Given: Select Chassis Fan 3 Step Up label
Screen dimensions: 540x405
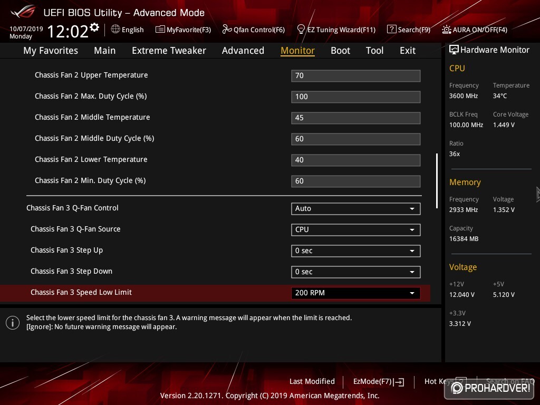Looking at the screenshot, I should click(66, 250).
